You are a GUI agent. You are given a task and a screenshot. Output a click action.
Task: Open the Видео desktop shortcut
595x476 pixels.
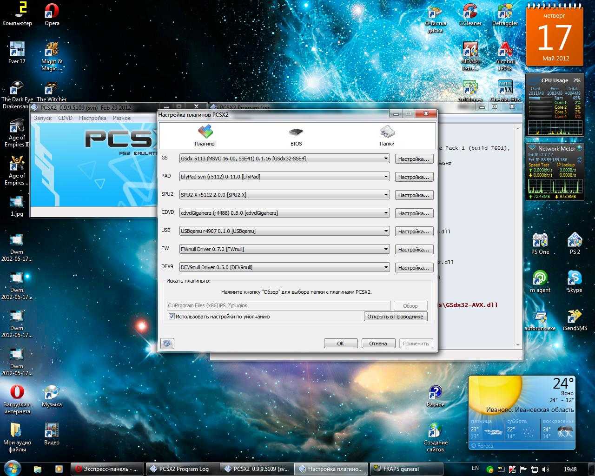pos(52,434)
